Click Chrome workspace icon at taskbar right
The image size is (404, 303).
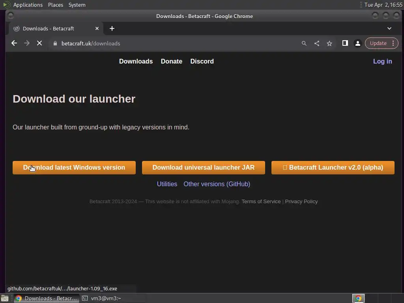(358, 298)
